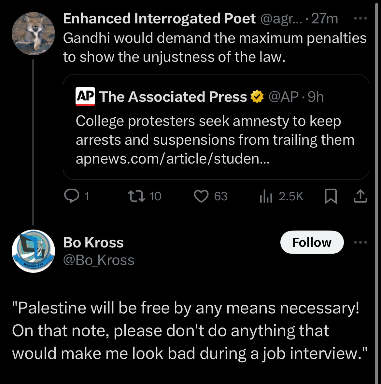Screen dimensions: 381x384
Task: Open the apnews.com article link
Action: tap(173, 159)
